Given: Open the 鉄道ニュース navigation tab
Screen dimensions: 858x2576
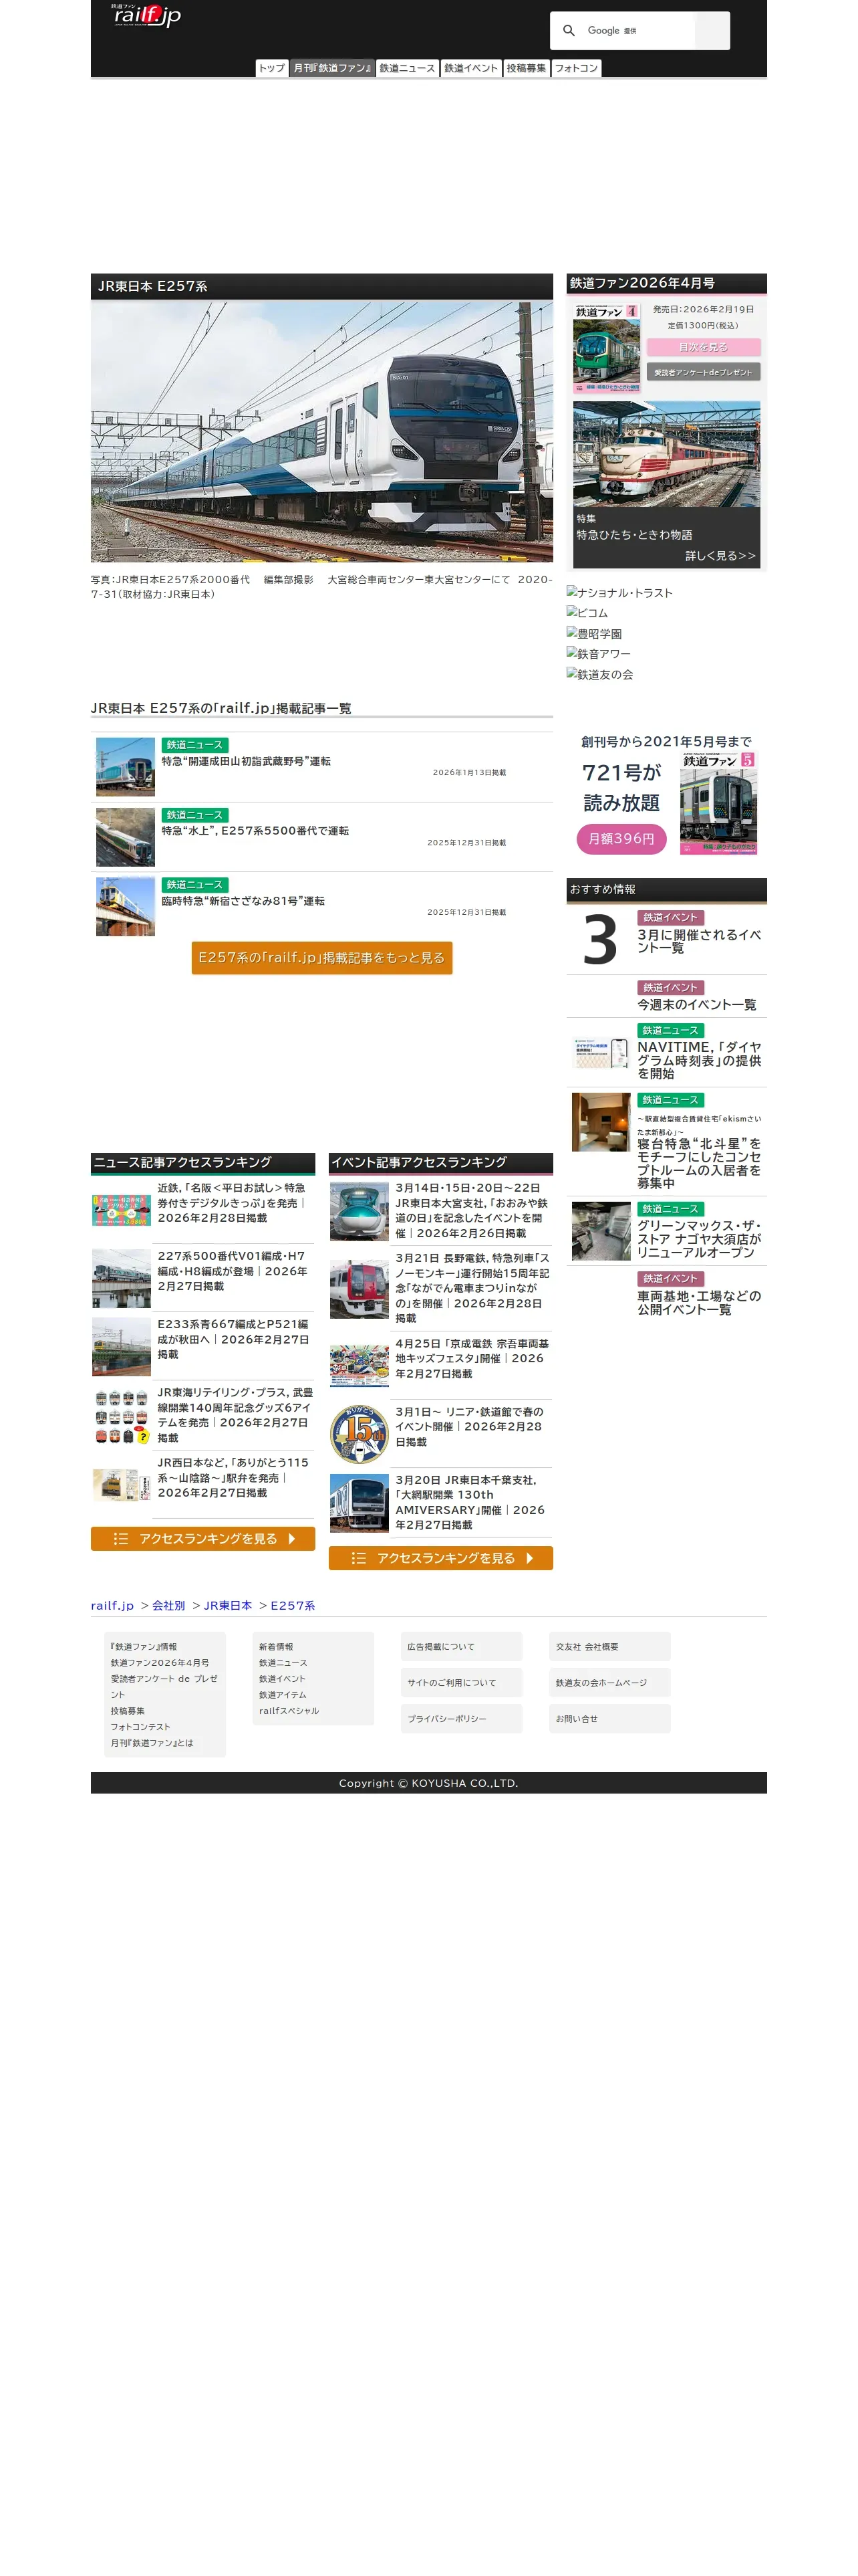Looking at the screenshot, I should pos(408,69).
